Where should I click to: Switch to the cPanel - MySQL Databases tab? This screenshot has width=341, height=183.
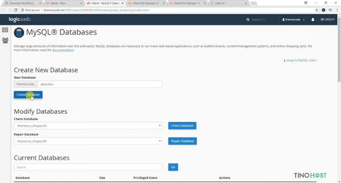[105, 3]
